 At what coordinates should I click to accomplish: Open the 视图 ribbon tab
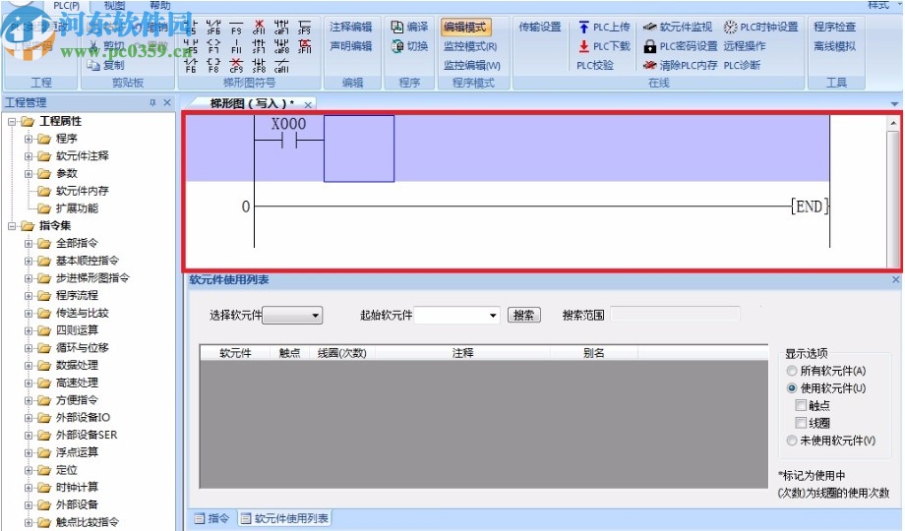click(x=114, y=5)
